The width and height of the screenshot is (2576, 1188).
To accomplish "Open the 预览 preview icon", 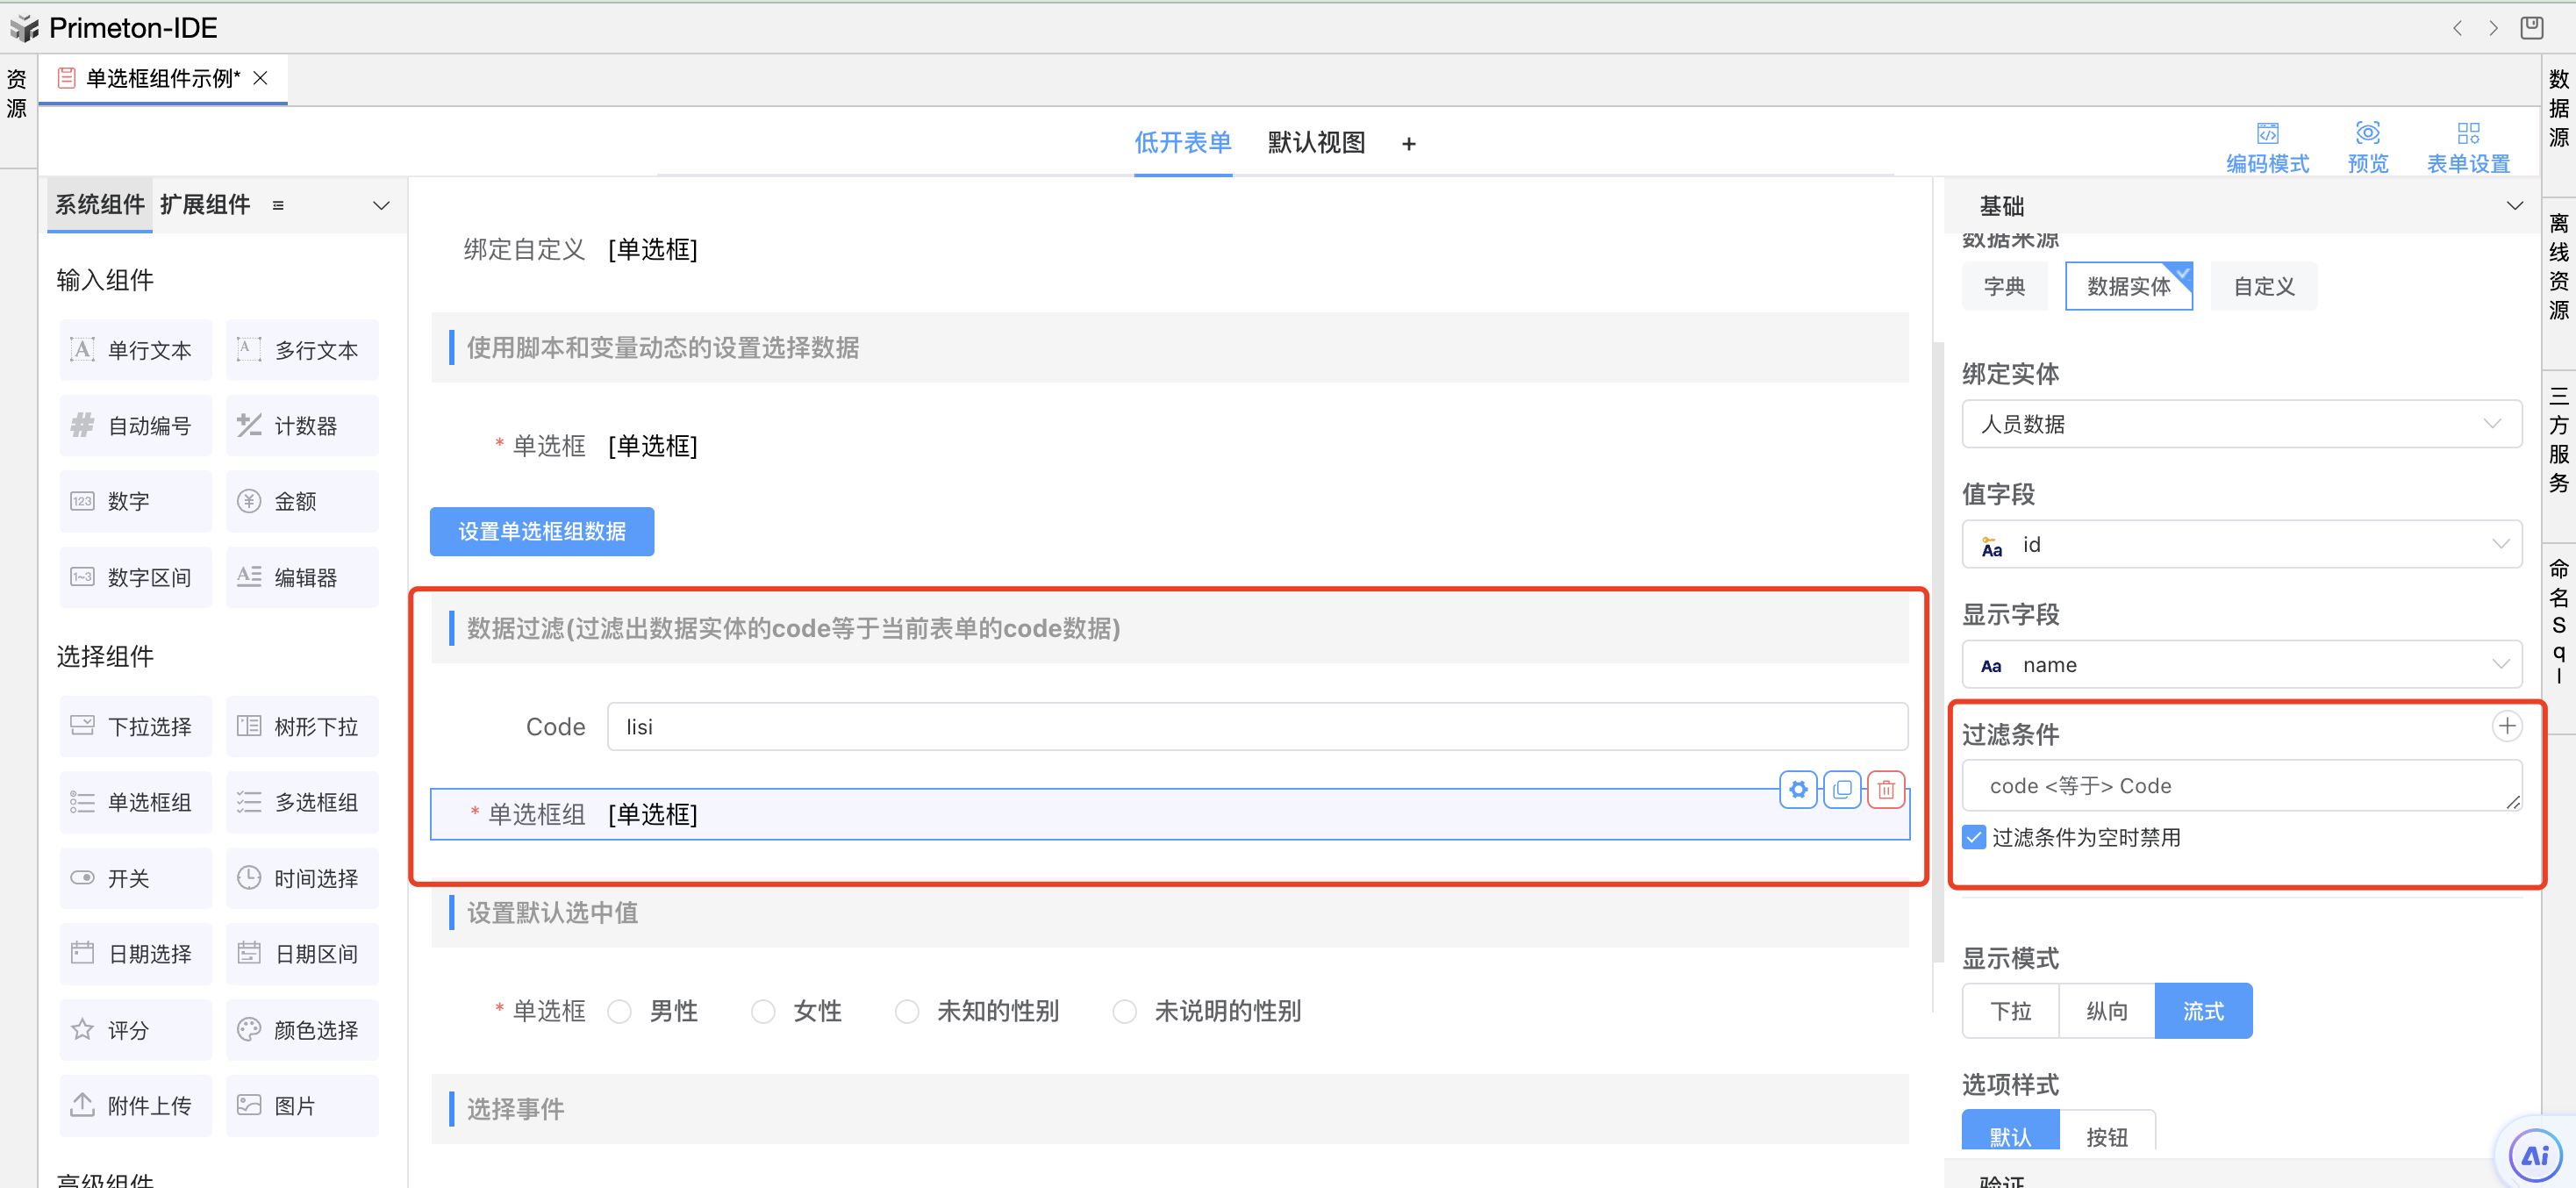I will pos(2367,134).
